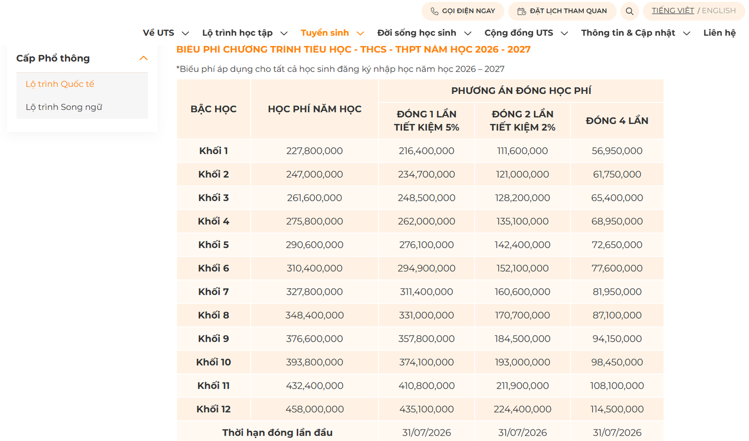This screenshot has width=749, height=441.
Task: Click the ĐÓNG 1 LẦN TIẾT KIỆM 5% header
Action: (x=426, y=121)
